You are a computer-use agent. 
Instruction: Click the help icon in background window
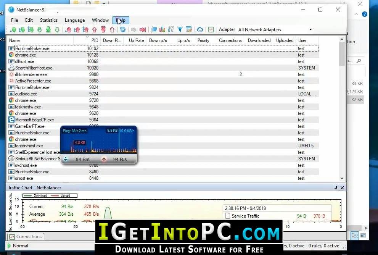[365, 14]
